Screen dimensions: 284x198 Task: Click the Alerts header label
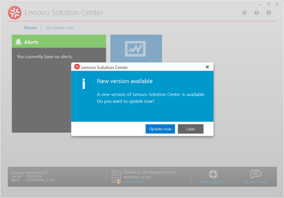tap(31, 42)
